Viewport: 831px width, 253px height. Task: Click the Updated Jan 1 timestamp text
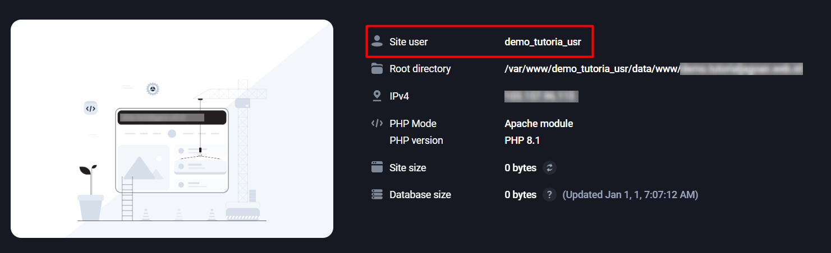[630, 195]
